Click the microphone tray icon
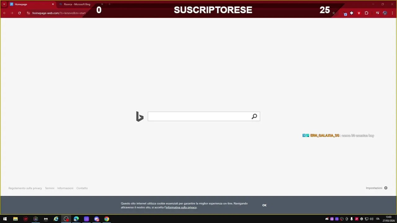Viewport: 397px width, 223px height. [352, 219]
